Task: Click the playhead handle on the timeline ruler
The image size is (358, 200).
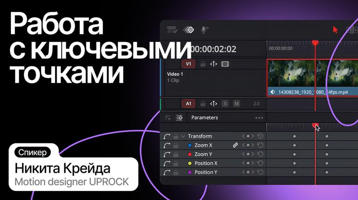Action: pos(315,43)
